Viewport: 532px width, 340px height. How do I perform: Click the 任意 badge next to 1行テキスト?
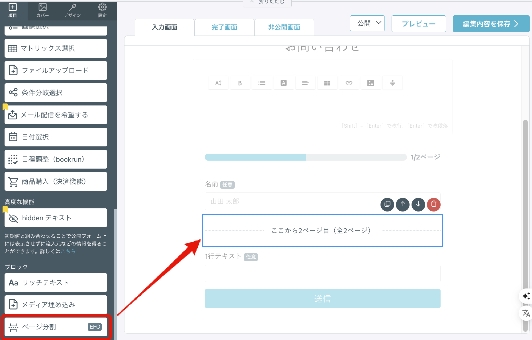[x=251, y=257]
